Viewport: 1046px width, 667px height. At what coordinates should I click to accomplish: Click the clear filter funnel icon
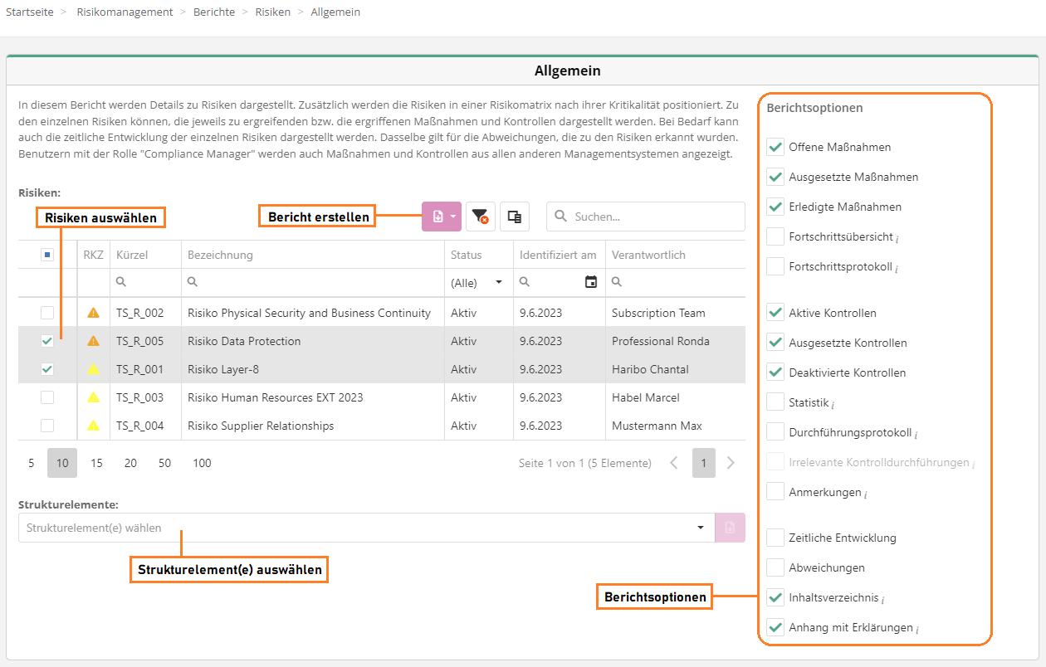tap(480, 217)
